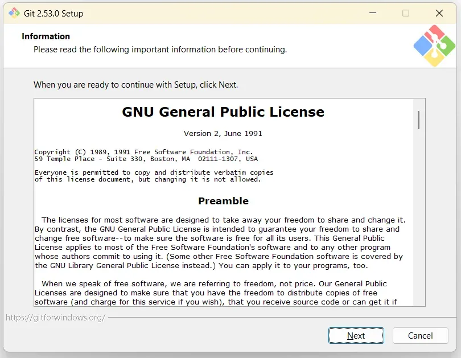Click the 'Copyright (C) 1989, 1991' line
This screenshot has width=461, height=358.
143,152
